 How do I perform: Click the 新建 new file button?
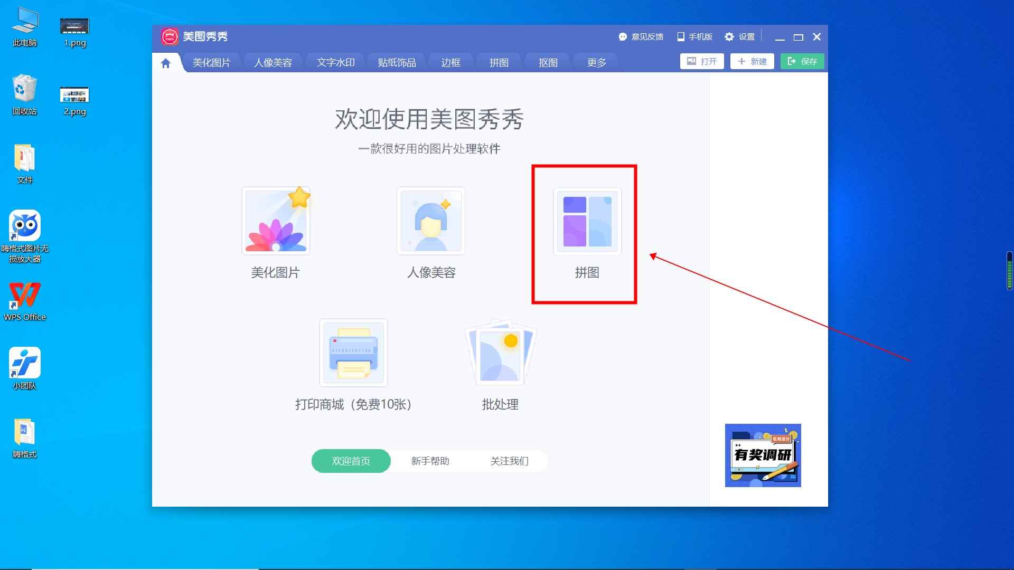pos(752,61)
